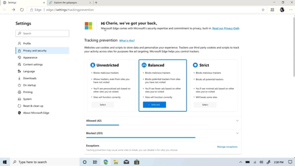Expand the Allowed (42) section
Viewport: 295px width, 166px height.
237,121
